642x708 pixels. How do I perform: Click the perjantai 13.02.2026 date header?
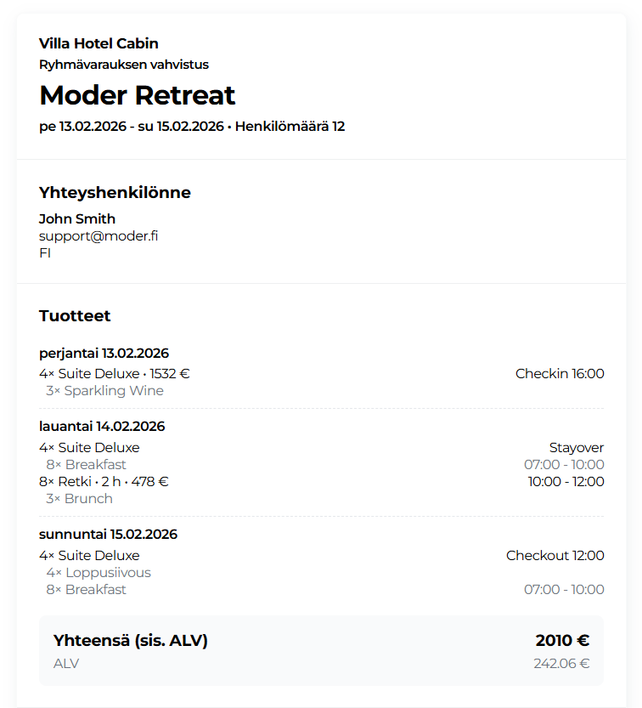[x=104, y=353]
